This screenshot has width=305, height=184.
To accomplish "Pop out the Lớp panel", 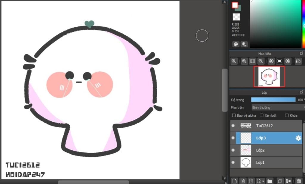I will (x=301, y=92).
